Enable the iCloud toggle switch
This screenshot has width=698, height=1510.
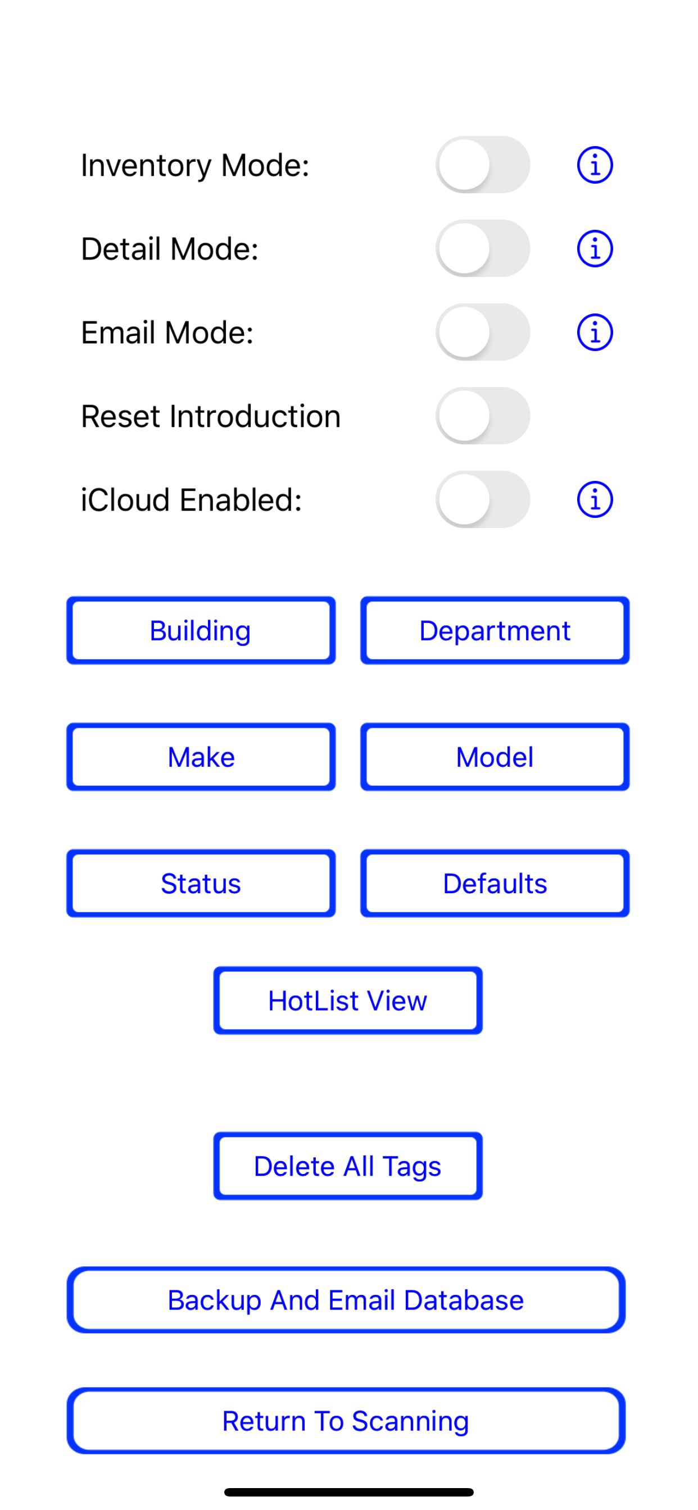tap(483, 499)
